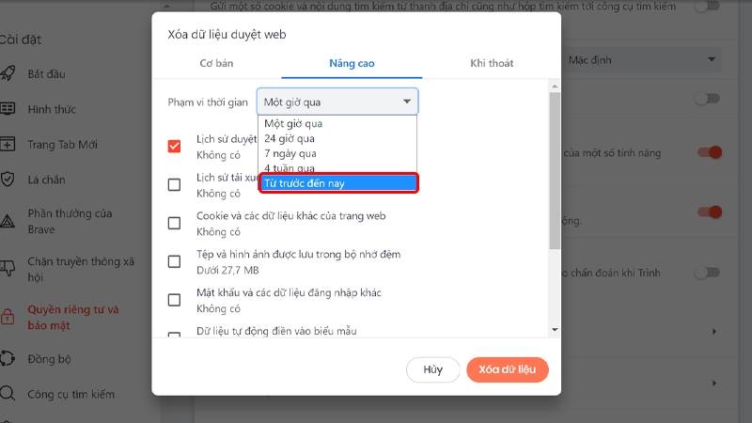Disable the của một số tính năng toggle
The height and width of the screenshot is (423, 752).
click(710, 152)
